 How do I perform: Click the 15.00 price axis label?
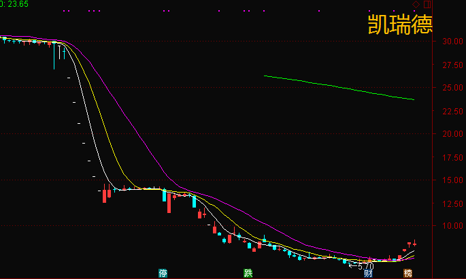[450, 180]
